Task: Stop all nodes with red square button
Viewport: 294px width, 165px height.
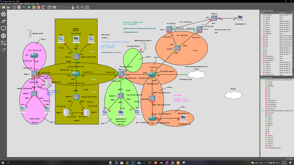Action: [x=39, y=7]
